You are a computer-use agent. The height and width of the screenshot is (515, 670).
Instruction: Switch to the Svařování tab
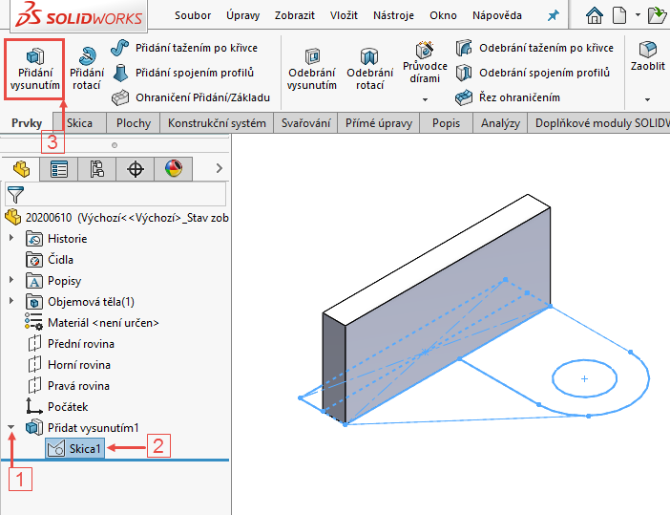tap(305, 123)
